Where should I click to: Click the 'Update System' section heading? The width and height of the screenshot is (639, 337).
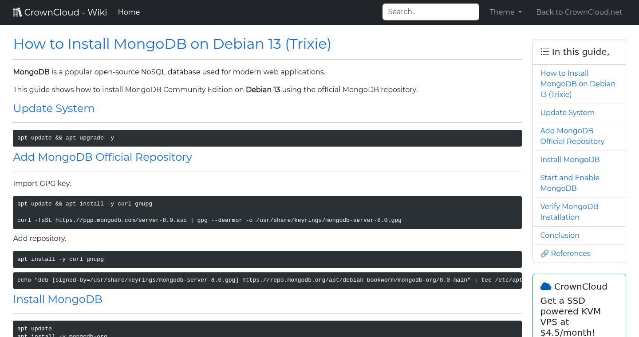tap(54, 108)
